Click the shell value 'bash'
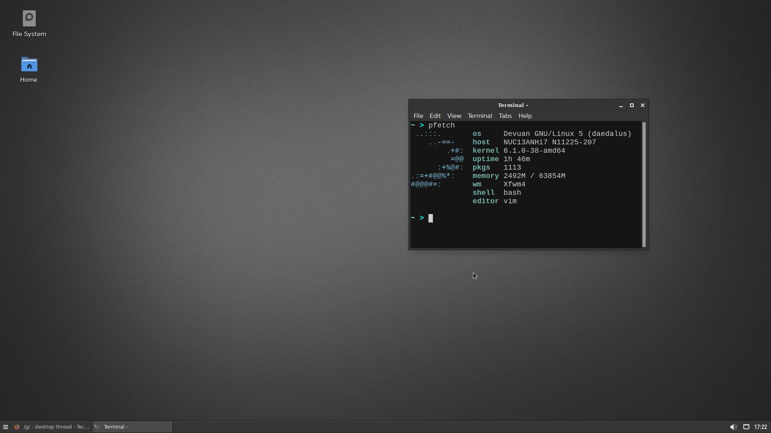Image resolution: width=771 pixels, height=433 pixels. [512, 193]
